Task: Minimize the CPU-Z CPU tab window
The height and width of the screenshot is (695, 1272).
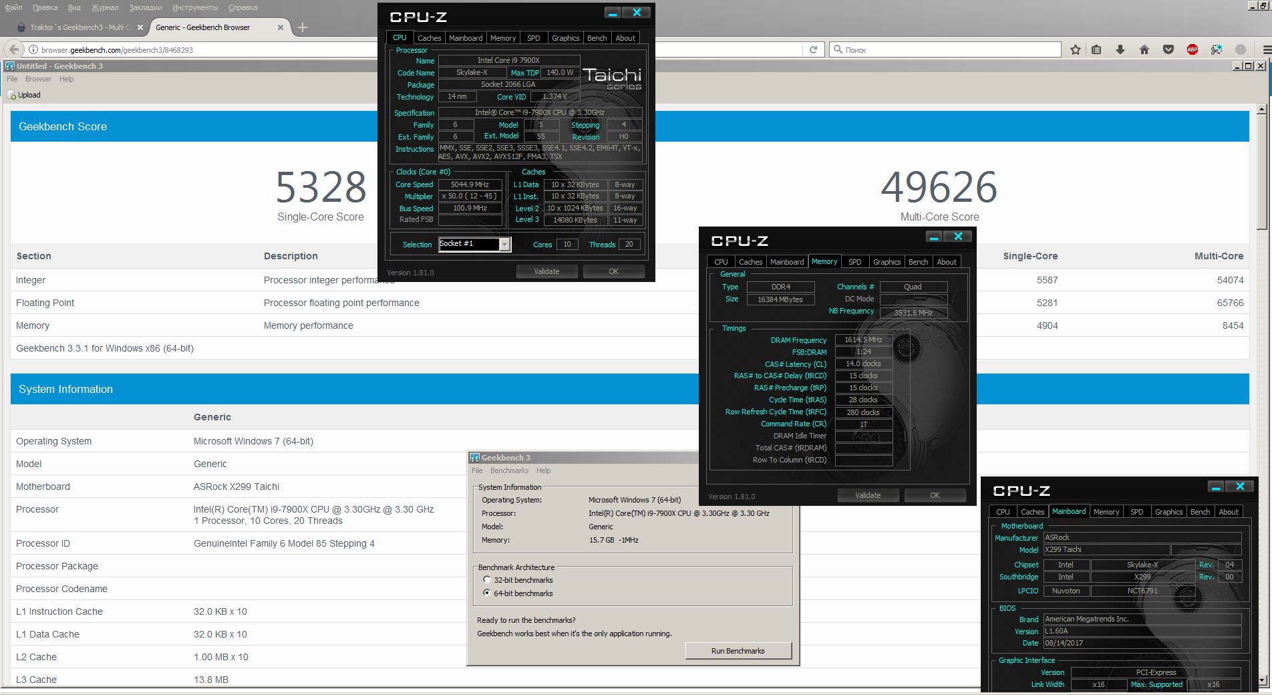Action: [613, 13]
